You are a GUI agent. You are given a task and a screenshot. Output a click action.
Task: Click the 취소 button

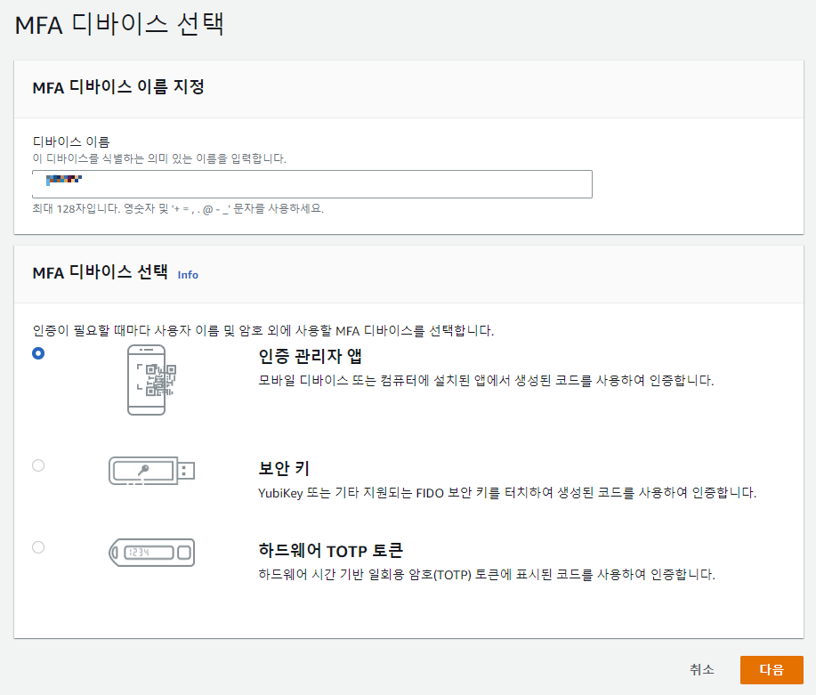701,669
